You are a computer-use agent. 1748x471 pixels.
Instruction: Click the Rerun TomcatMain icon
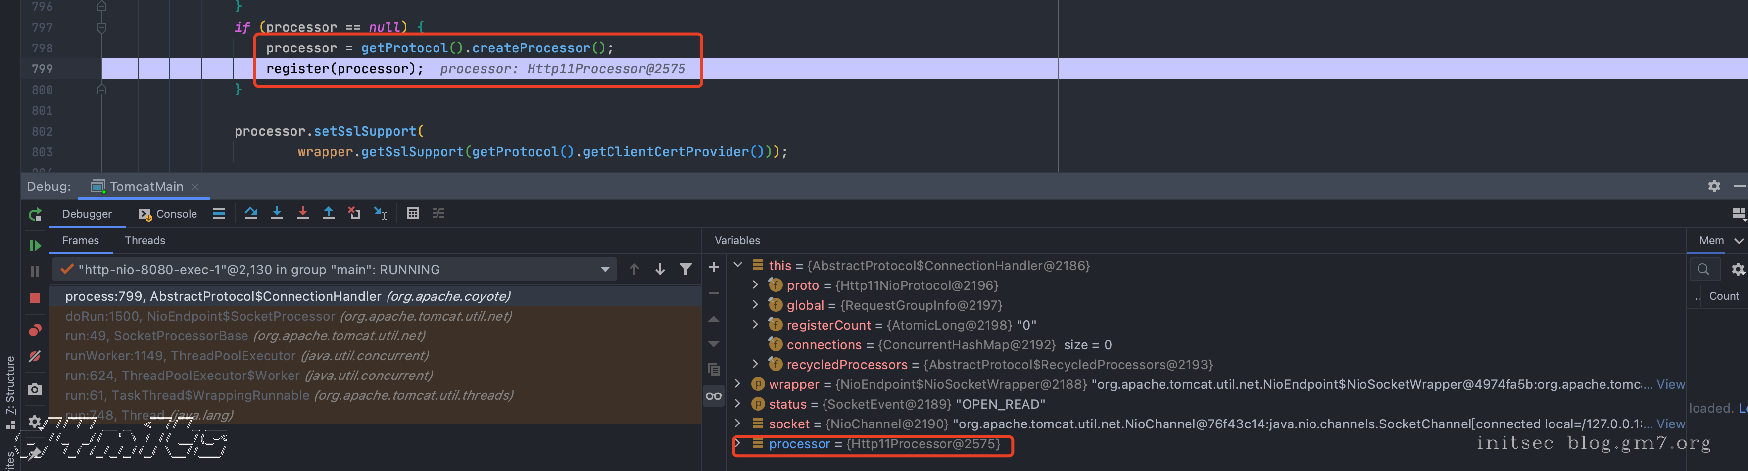pos(35,215)
